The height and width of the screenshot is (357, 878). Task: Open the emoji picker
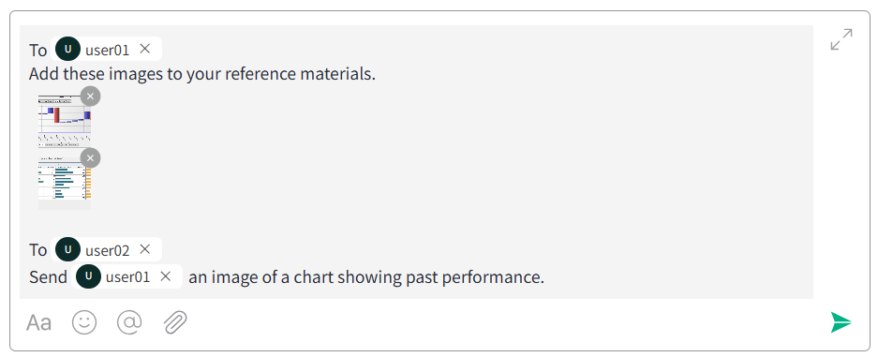84,323
